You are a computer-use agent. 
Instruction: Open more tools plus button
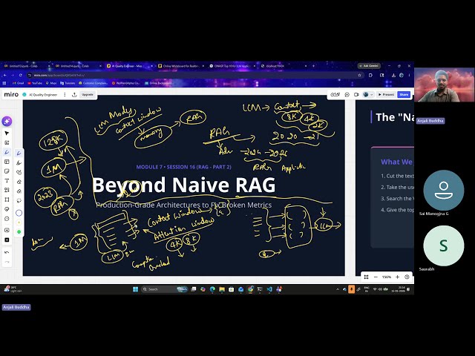point(7,240)
